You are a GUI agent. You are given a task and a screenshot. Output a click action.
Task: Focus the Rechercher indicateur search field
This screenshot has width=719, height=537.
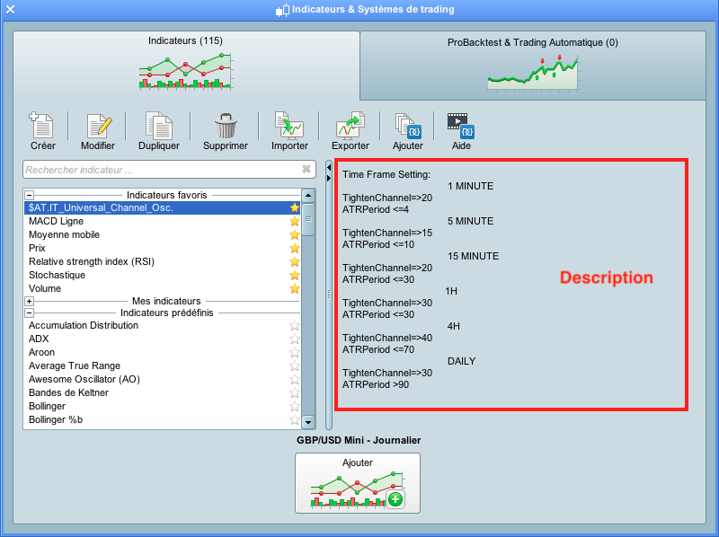[169, 170]
